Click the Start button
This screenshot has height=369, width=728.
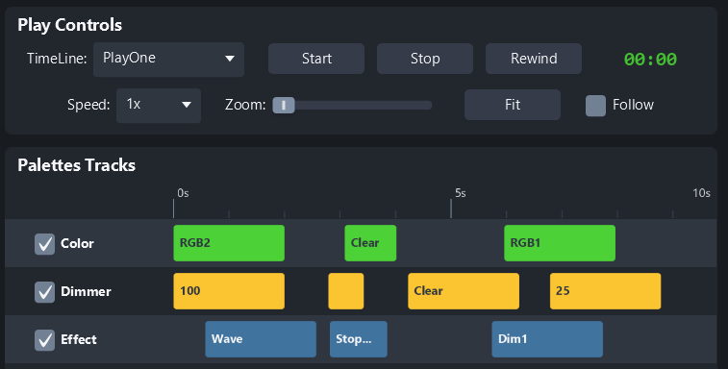click(316, 59)
